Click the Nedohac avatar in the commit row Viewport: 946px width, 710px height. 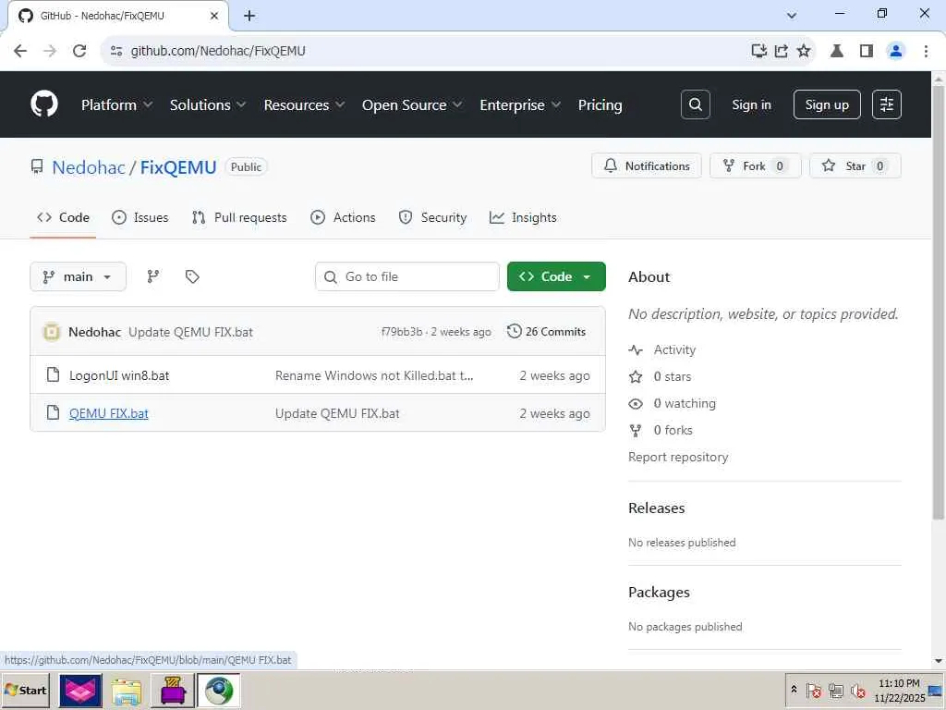[52, 332]
